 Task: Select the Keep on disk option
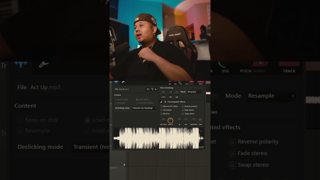point(121,99)
